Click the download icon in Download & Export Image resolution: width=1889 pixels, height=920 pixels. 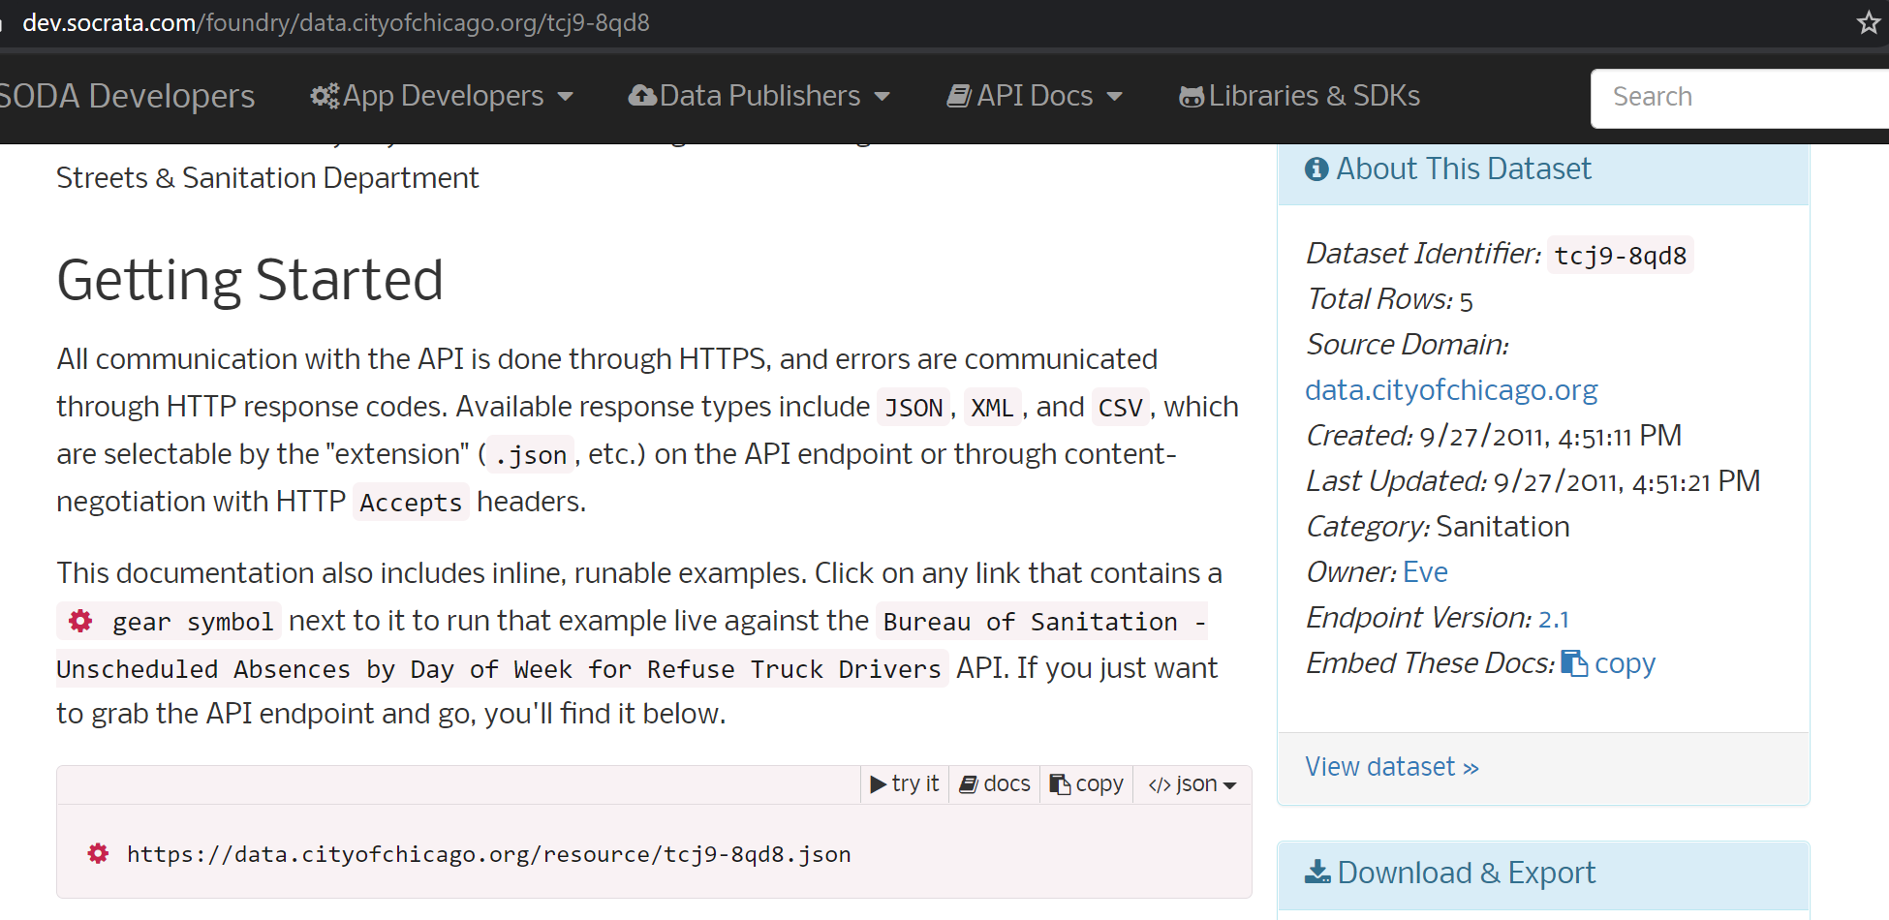click(x=1317, y=871)
